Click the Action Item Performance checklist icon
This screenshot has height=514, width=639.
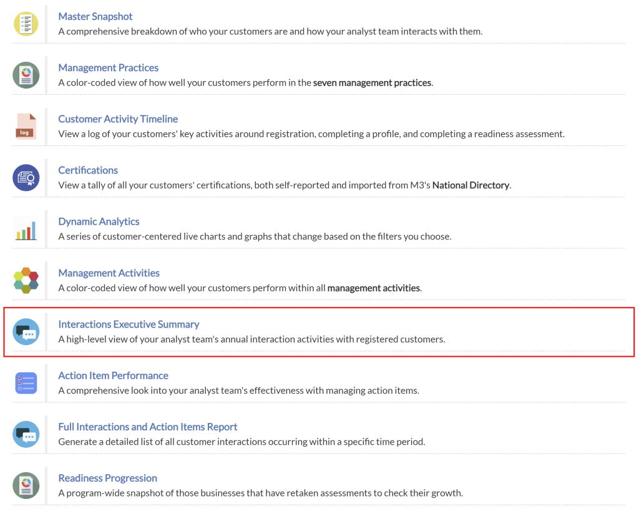[26, 382]
